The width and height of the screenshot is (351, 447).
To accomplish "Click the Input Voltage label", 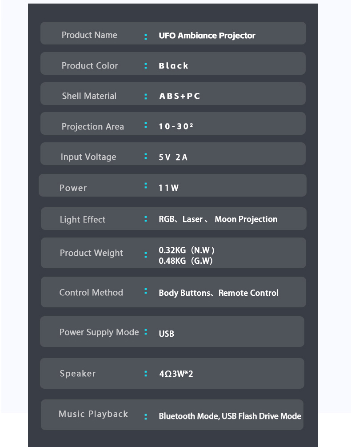I will pyautogui.click(x=88, y=157).
